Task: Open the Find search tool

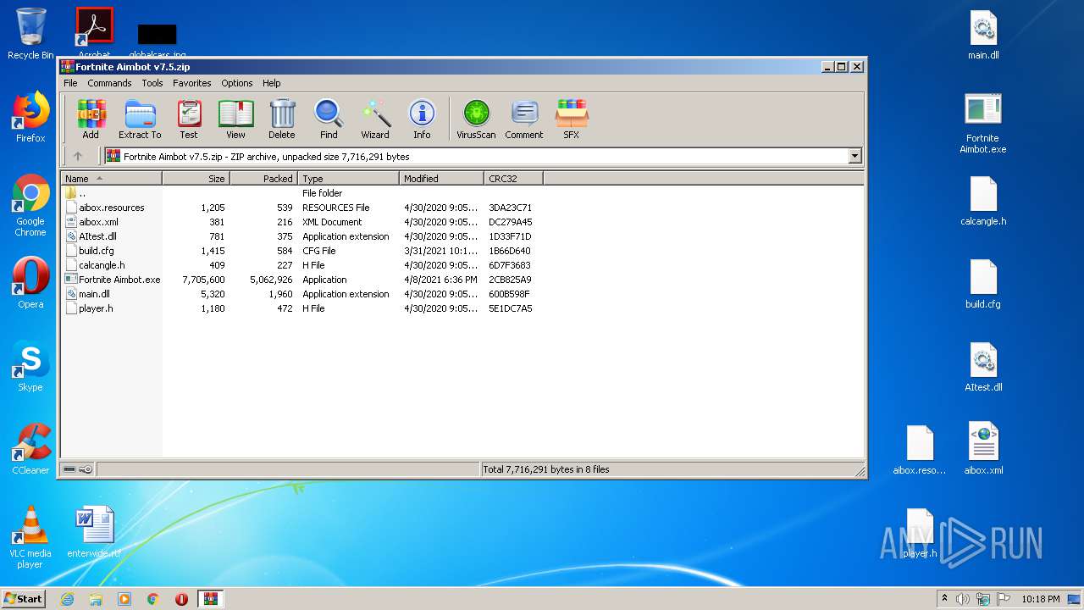Action: (x=329, y=119)
